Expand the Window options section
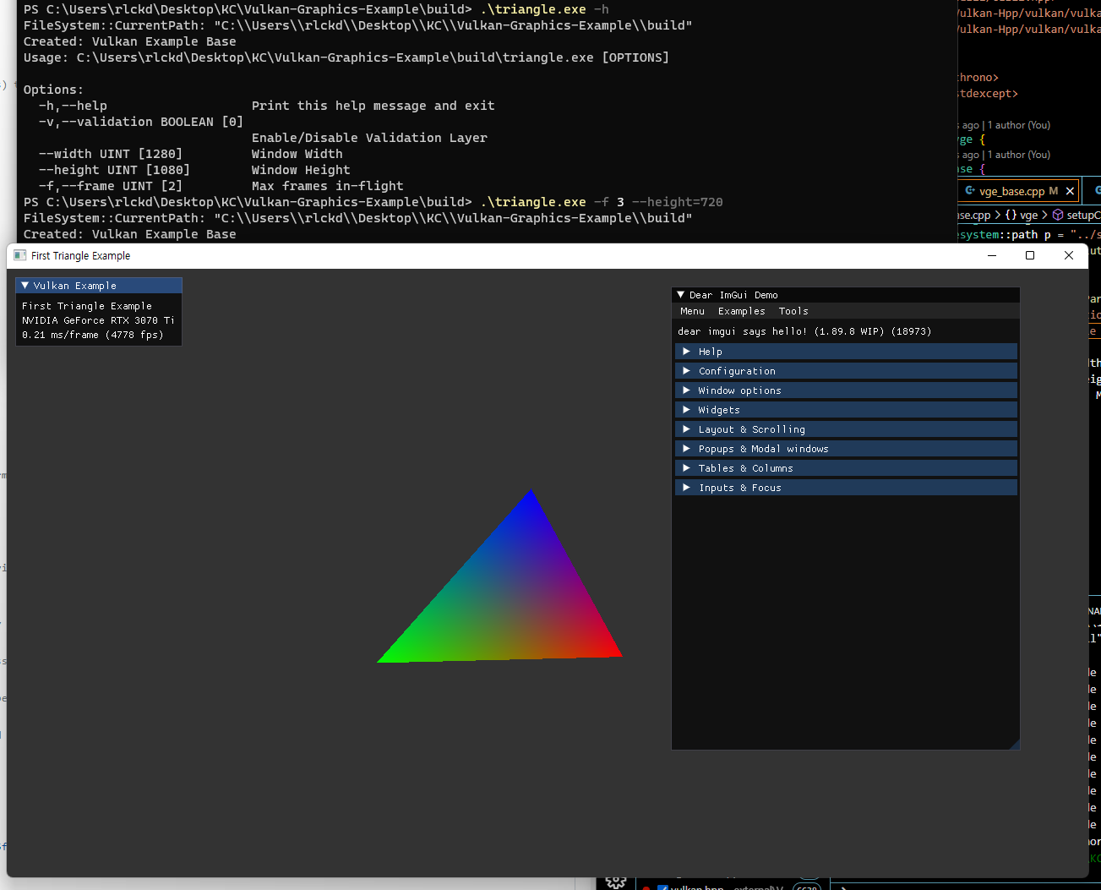Image resolution: width=1101 pixels, height=890 pixels. 846,390
